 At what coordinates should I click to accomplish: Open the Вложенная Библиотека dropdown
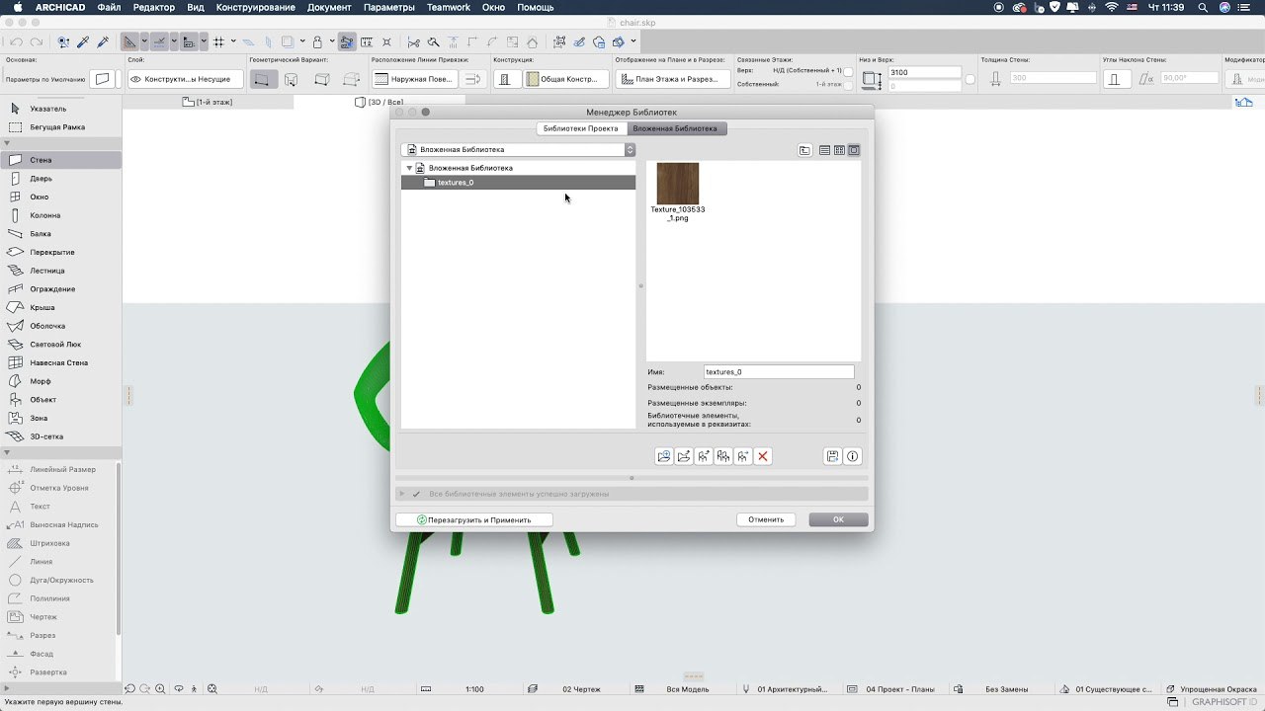518,150
